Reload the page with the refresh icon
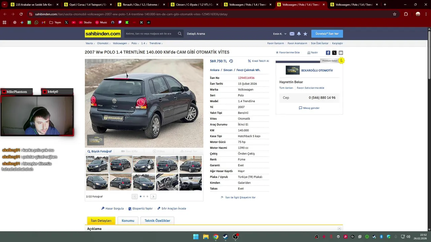 pos(21,14)
